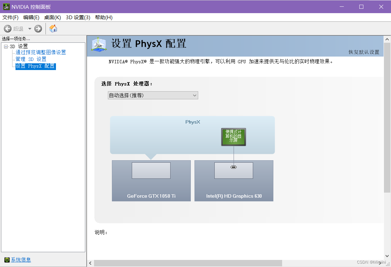
Task: Click the 说明: label
Action: coord(101,232)
